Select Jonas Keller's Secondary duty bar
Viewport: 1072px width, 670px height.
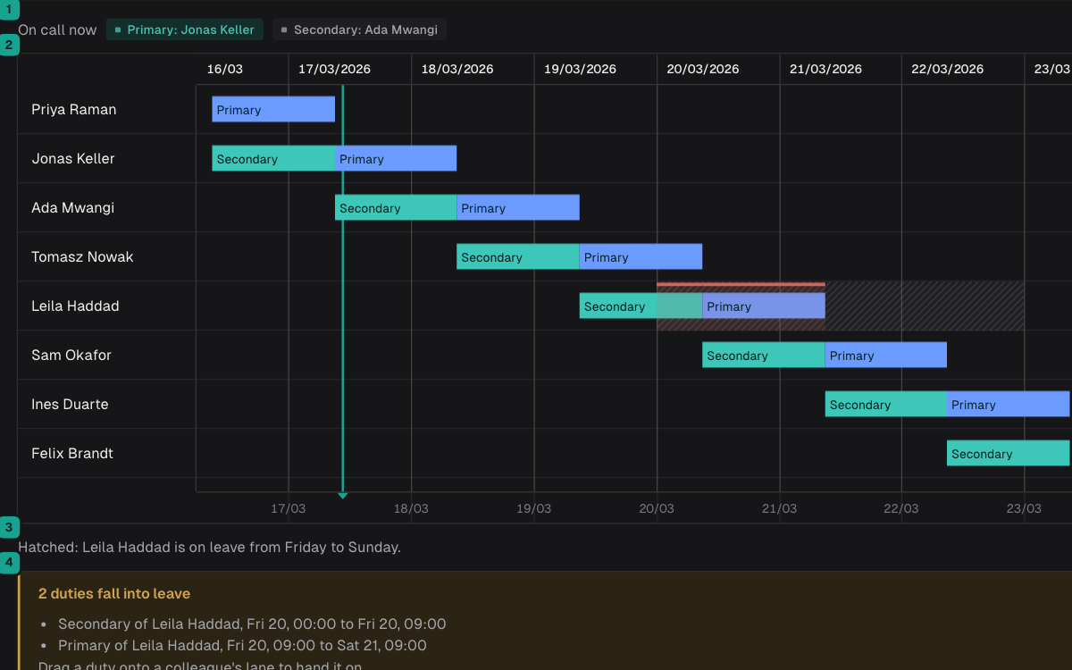(x=273, y=158)
